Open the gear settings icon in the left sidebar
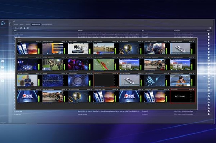The height and width of the screenshot is (143, 216). click(3, 81)
